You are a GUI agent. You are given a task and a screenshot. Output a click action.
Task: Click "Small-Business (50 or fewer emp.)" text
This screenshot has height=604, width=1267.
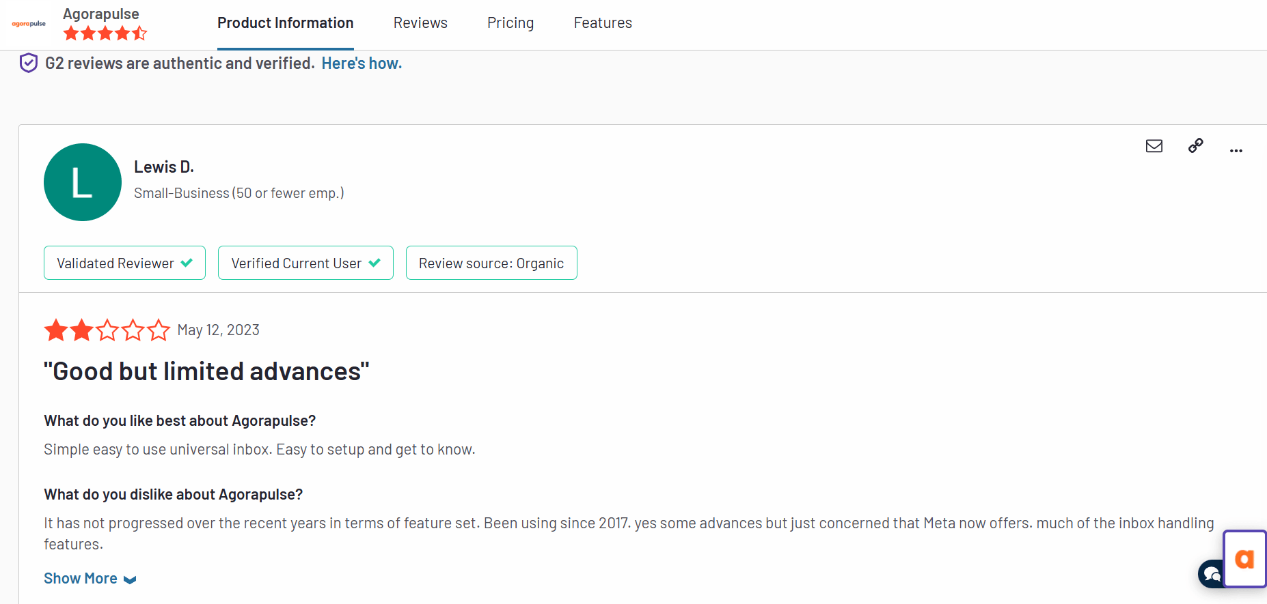pos(239,193)
